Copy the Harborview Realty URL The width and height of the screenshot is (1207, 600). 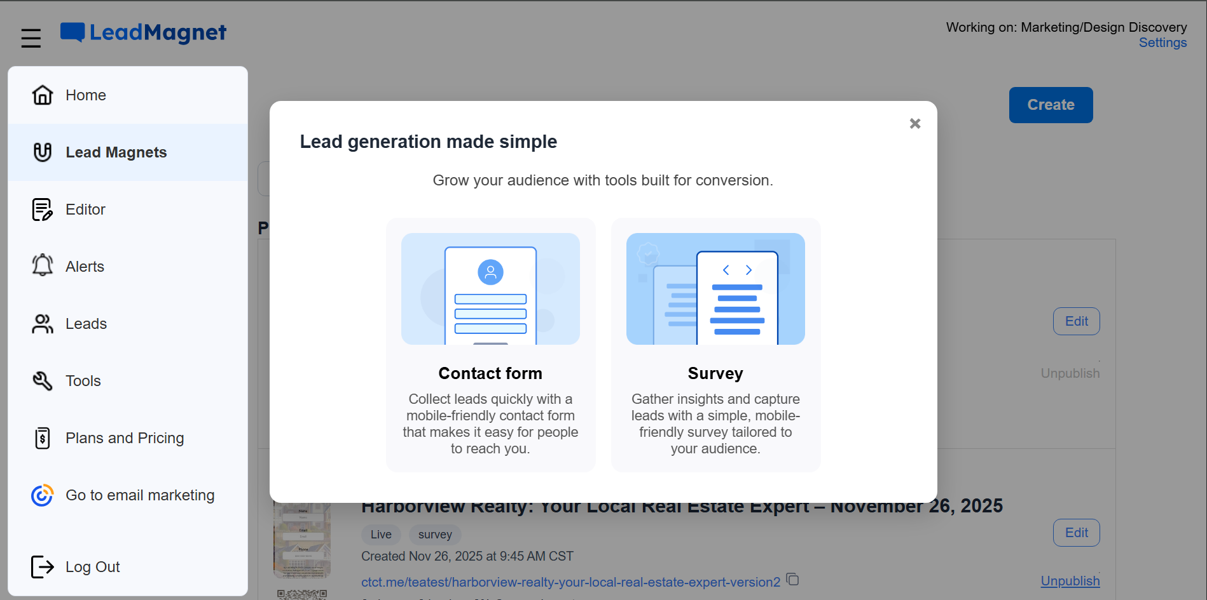tap(792, 580)
